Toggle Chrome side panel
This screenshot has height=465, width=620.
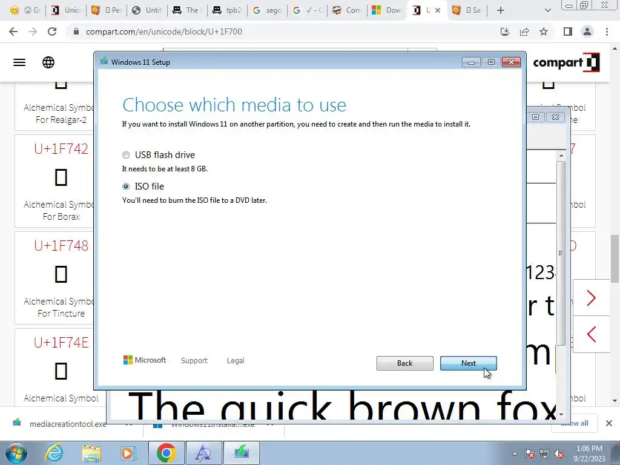[568, 31]
